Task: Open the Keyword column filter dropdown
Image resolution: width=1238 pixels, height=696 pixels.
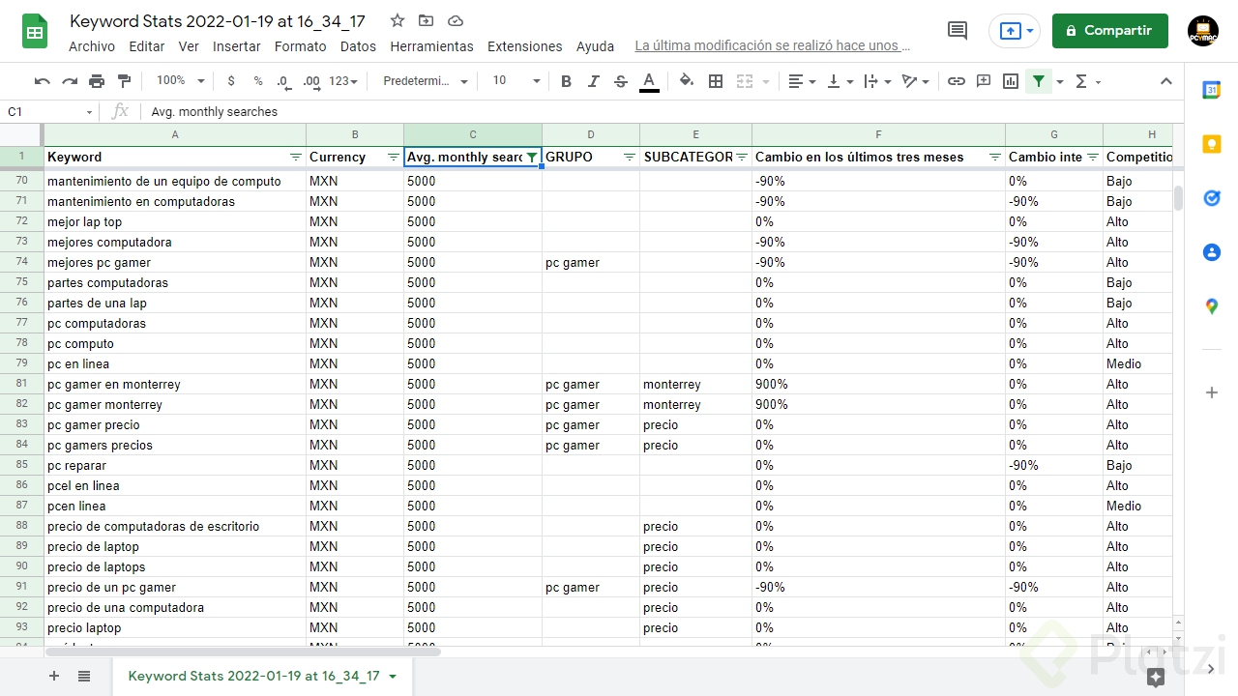Action: 296,157
